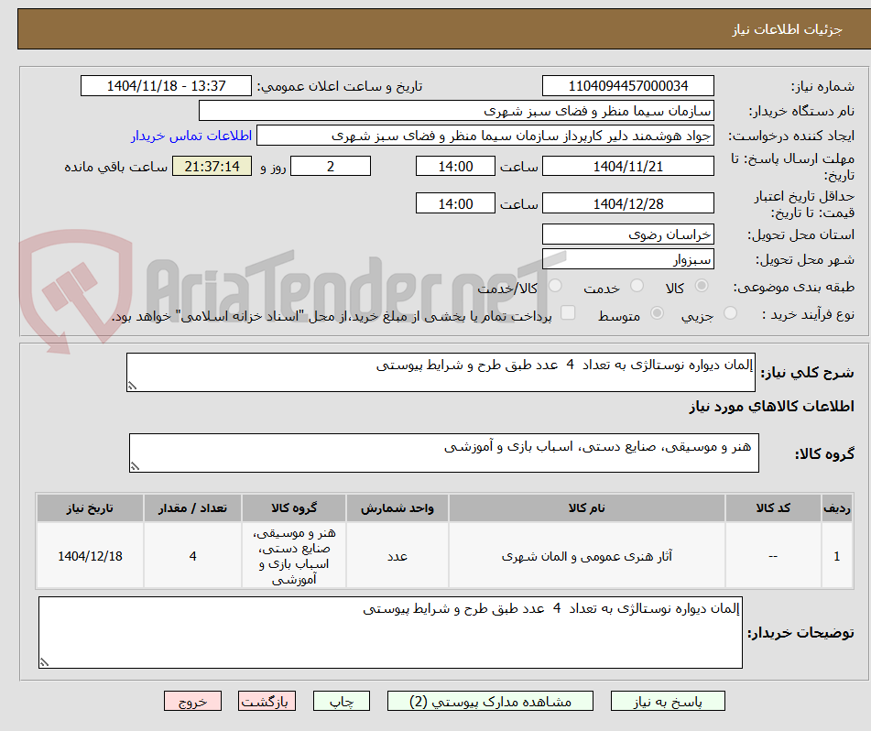
Task: Click the date cell 1404/12/18
Action: 90,555
